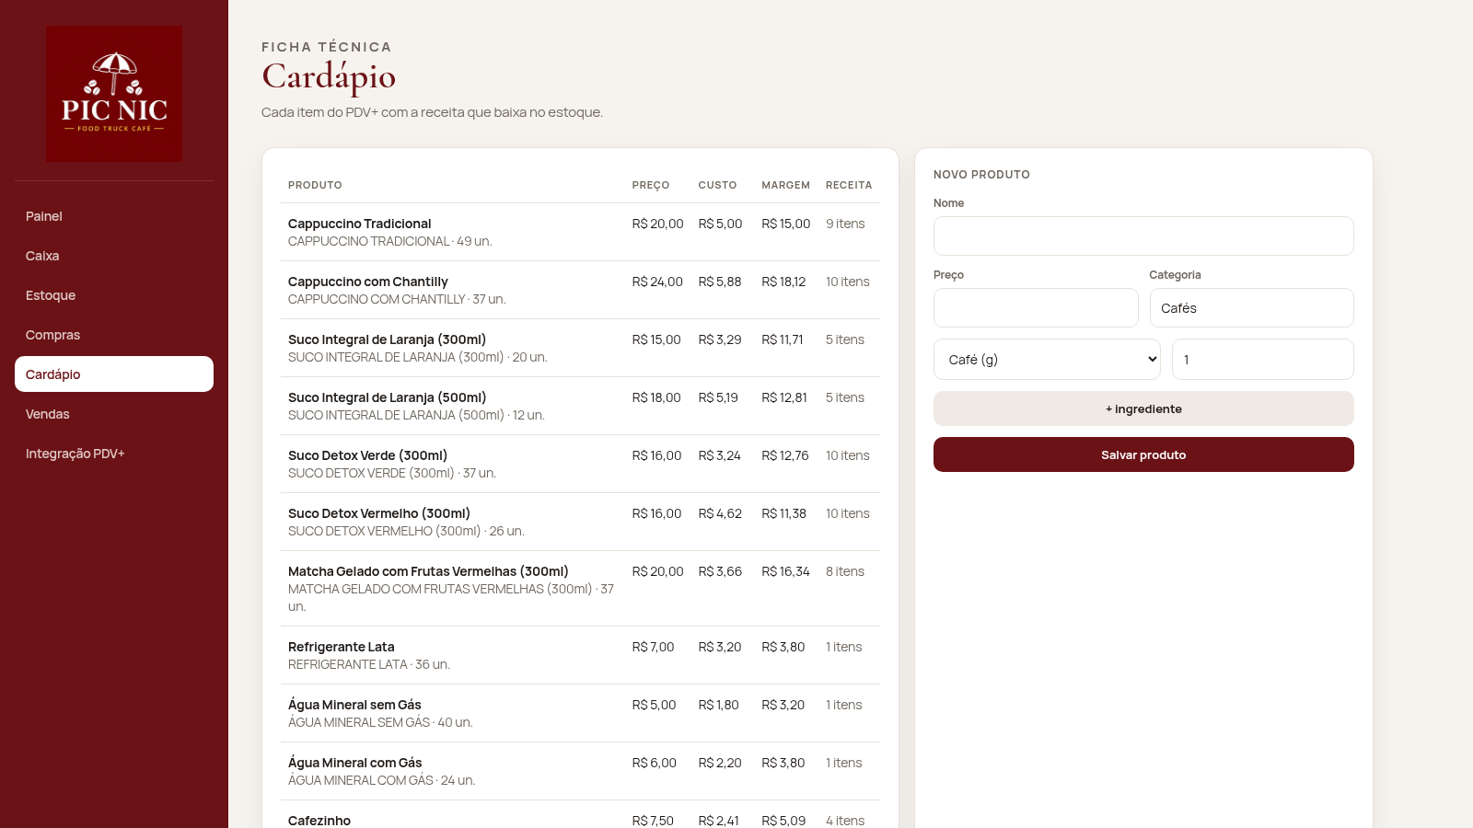Click the R$ 12,81 margin value
Viewport: 1473px width, 828px height.
tap(784, 397)
